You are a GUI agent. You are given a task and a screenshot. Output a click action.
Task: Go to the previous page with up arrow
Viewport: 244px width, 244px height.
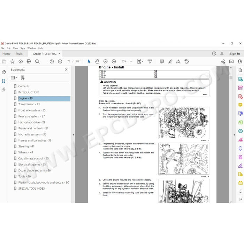point(52,61)
